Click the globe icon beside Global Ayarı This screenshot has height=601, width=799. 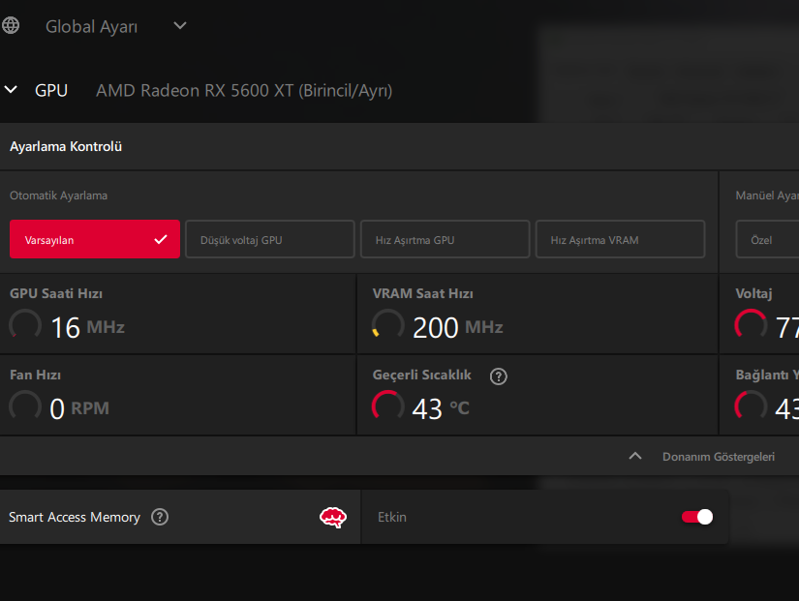[x=11, y=25]
